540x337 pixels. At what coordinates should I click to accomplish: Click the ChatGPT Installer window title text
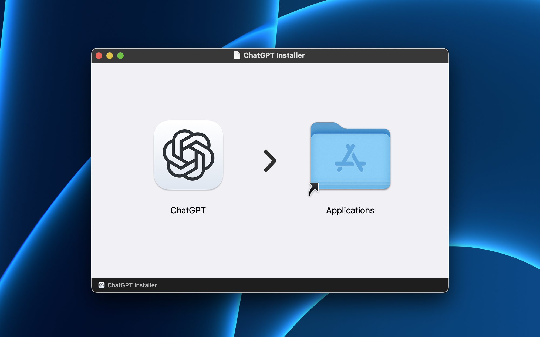[274, 55]
